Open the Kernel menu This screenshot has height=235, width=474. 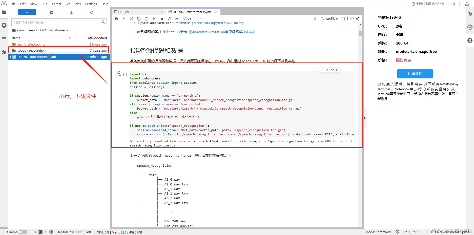tap(56, 4)
